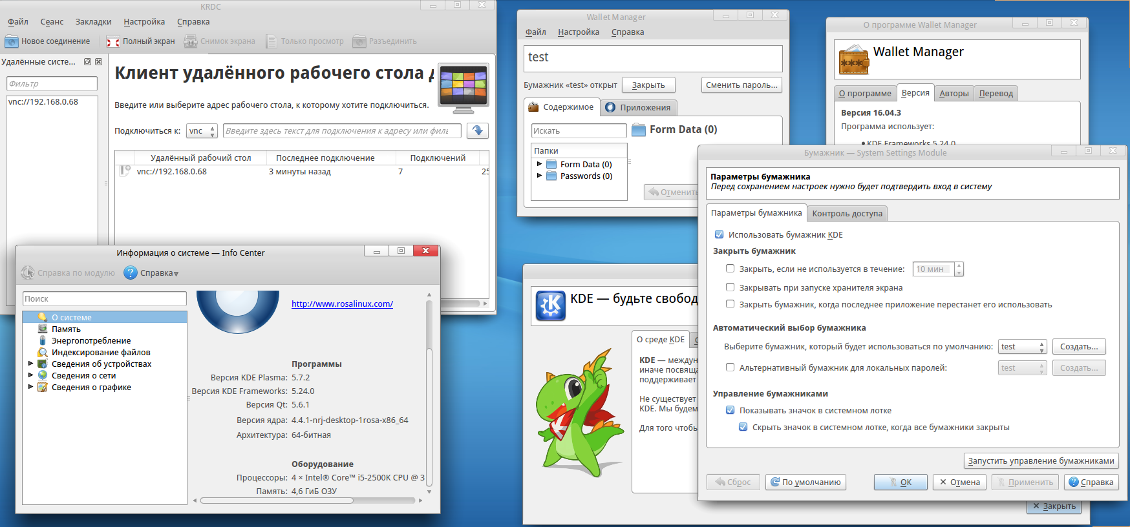Viewport: 1130px width, 527px height.
Task: Click the Поиск field in Info Center
Action: 105,298
